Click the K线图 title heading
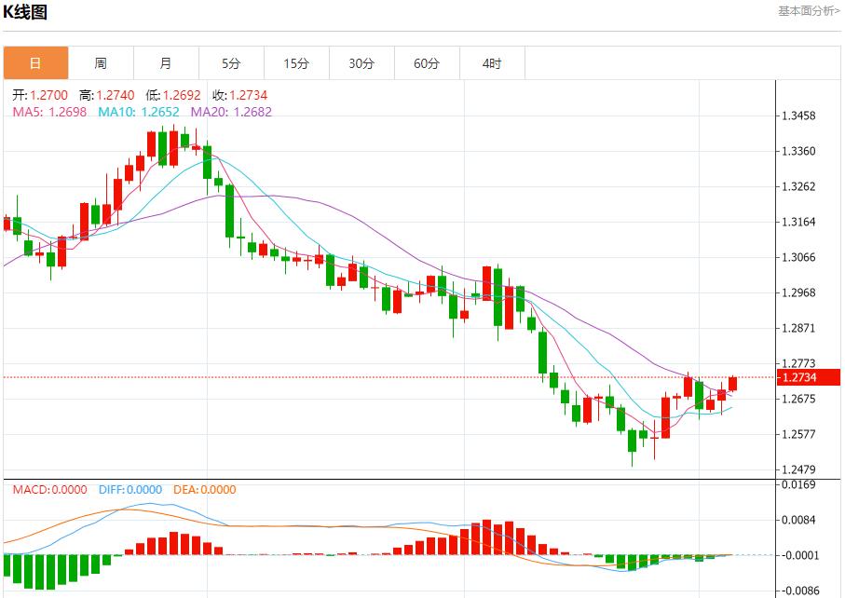This screenshot has width=845, height=598. click(25, 12)
